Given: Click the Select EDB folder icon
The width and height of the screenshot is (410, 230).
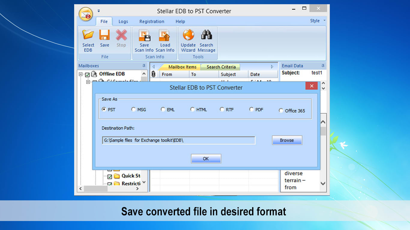Looking at the screenshot, I should coord(88,35).
